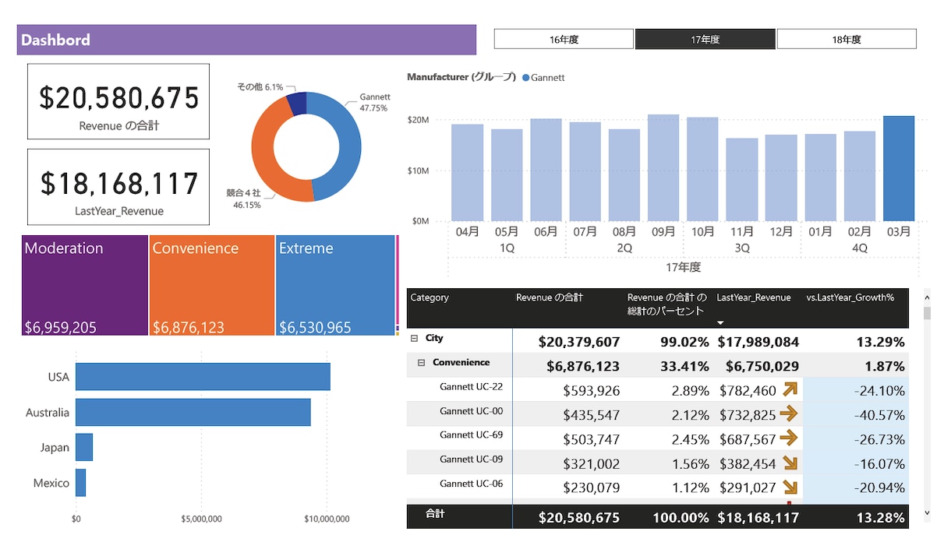
Task: Click the Mexico bar in country chart
Action: pyautogui.click(x=80, y=483)
